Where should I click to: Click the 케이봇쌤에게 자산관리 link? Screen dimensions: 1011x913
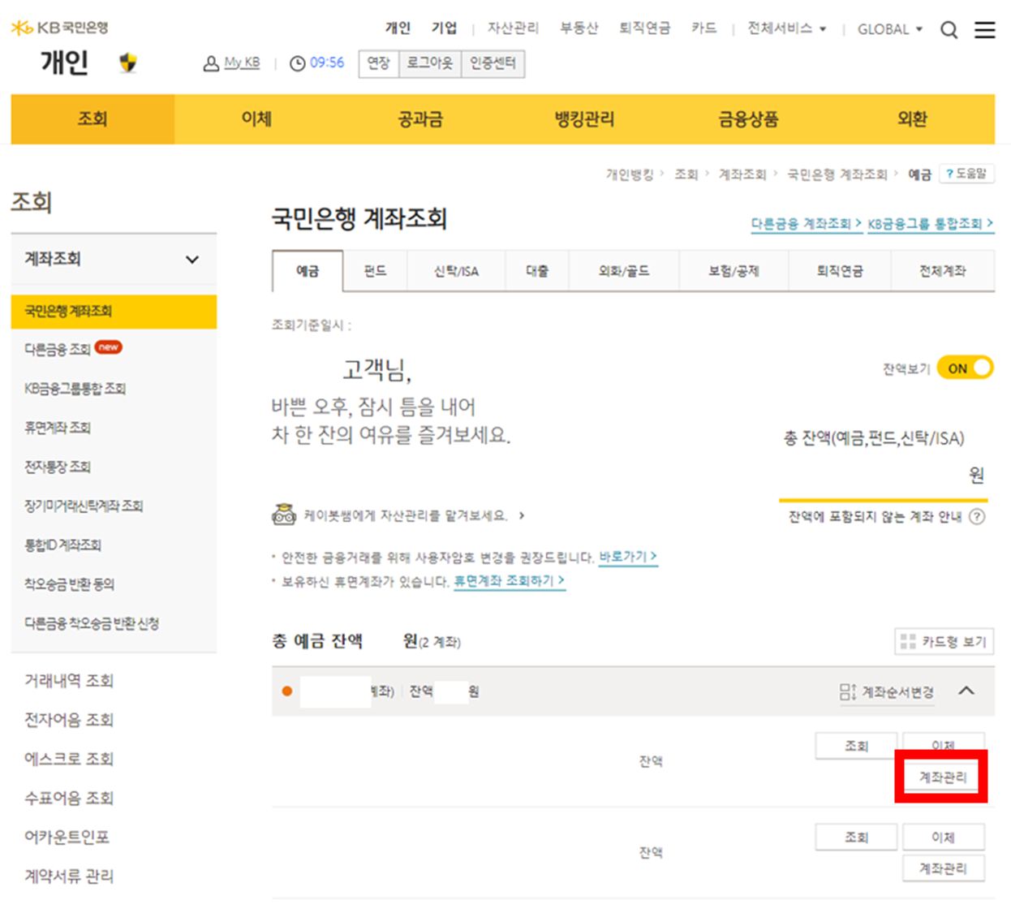[414, 515]
